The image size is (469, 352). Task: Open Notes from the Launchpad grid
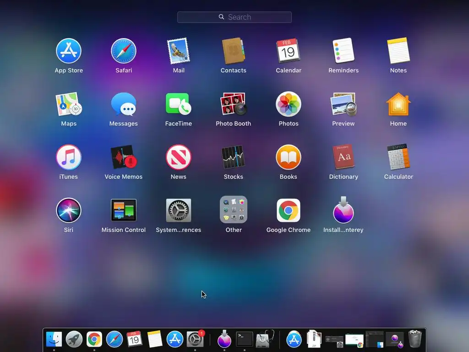[398, 51]
